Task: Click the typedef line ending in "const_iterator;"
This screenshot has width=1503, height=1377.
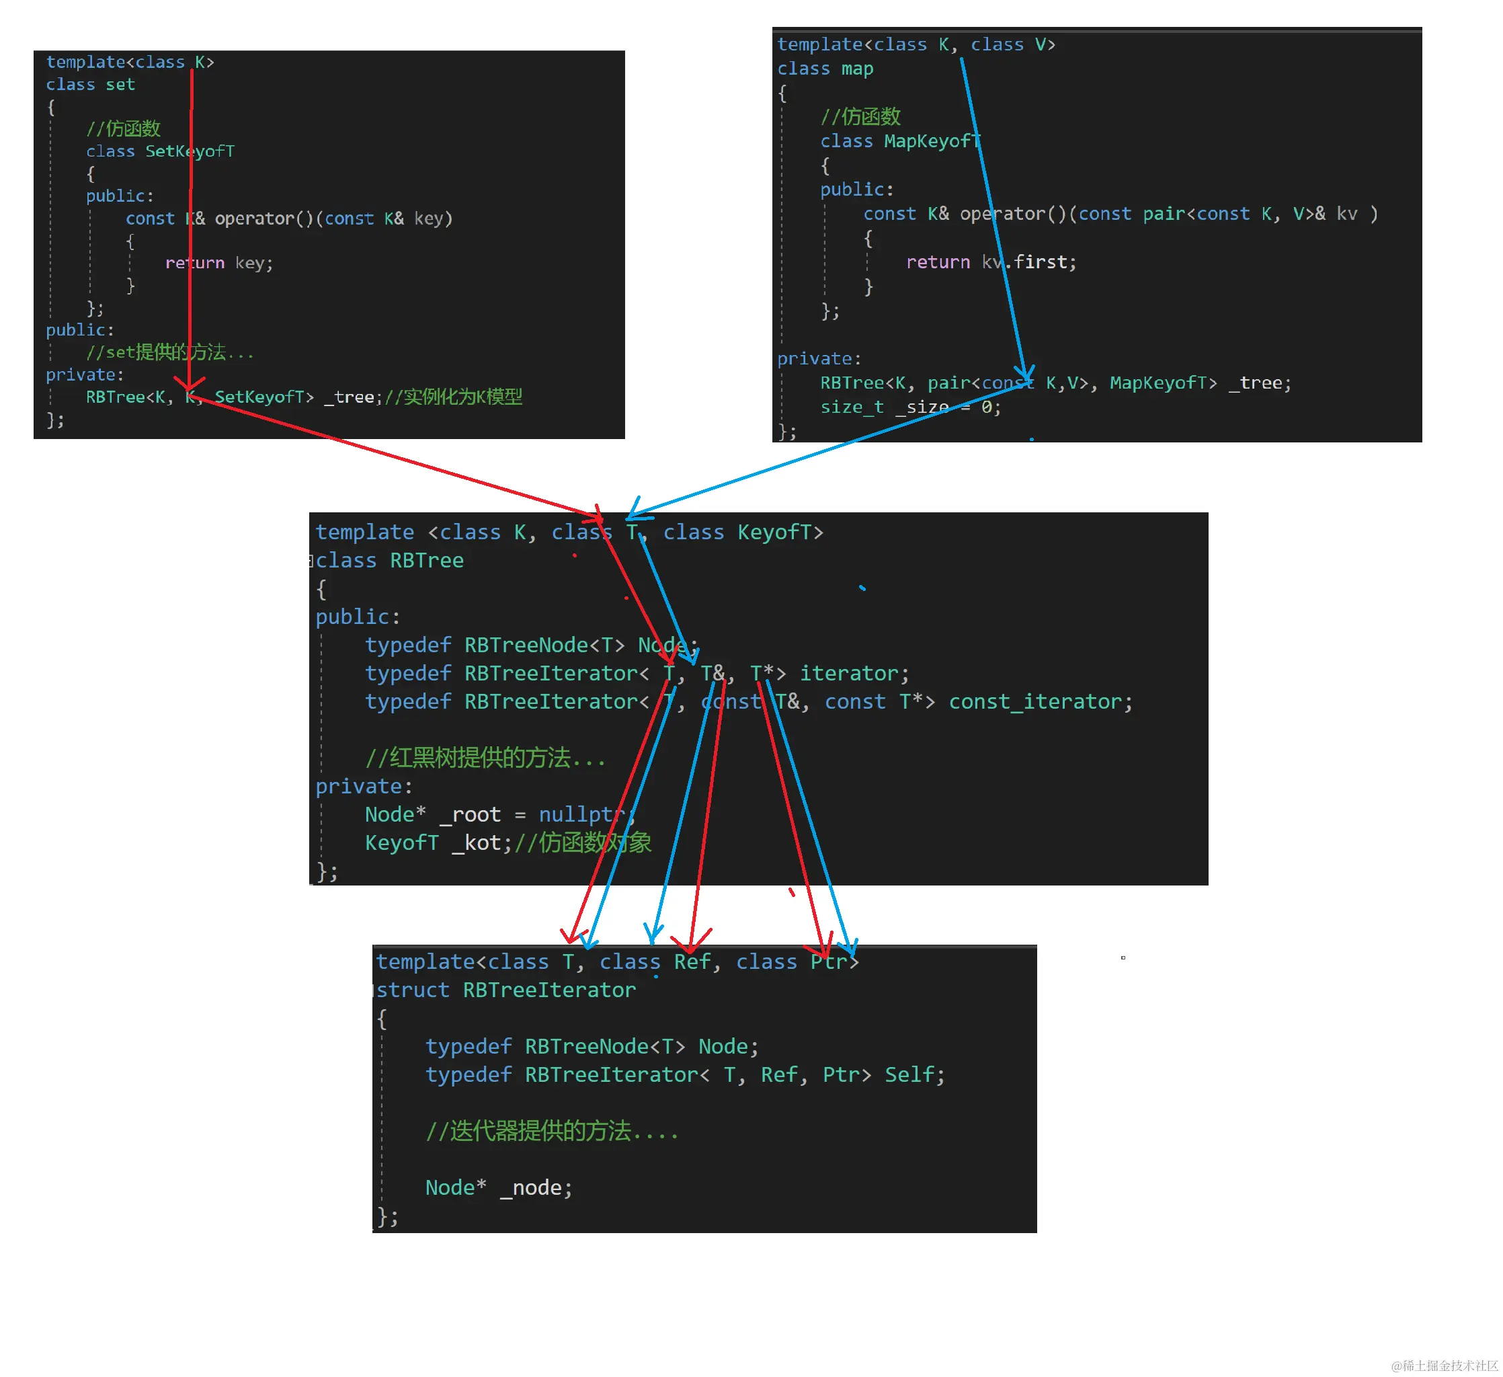Action: pyautogui.click(x=749, y=702)
